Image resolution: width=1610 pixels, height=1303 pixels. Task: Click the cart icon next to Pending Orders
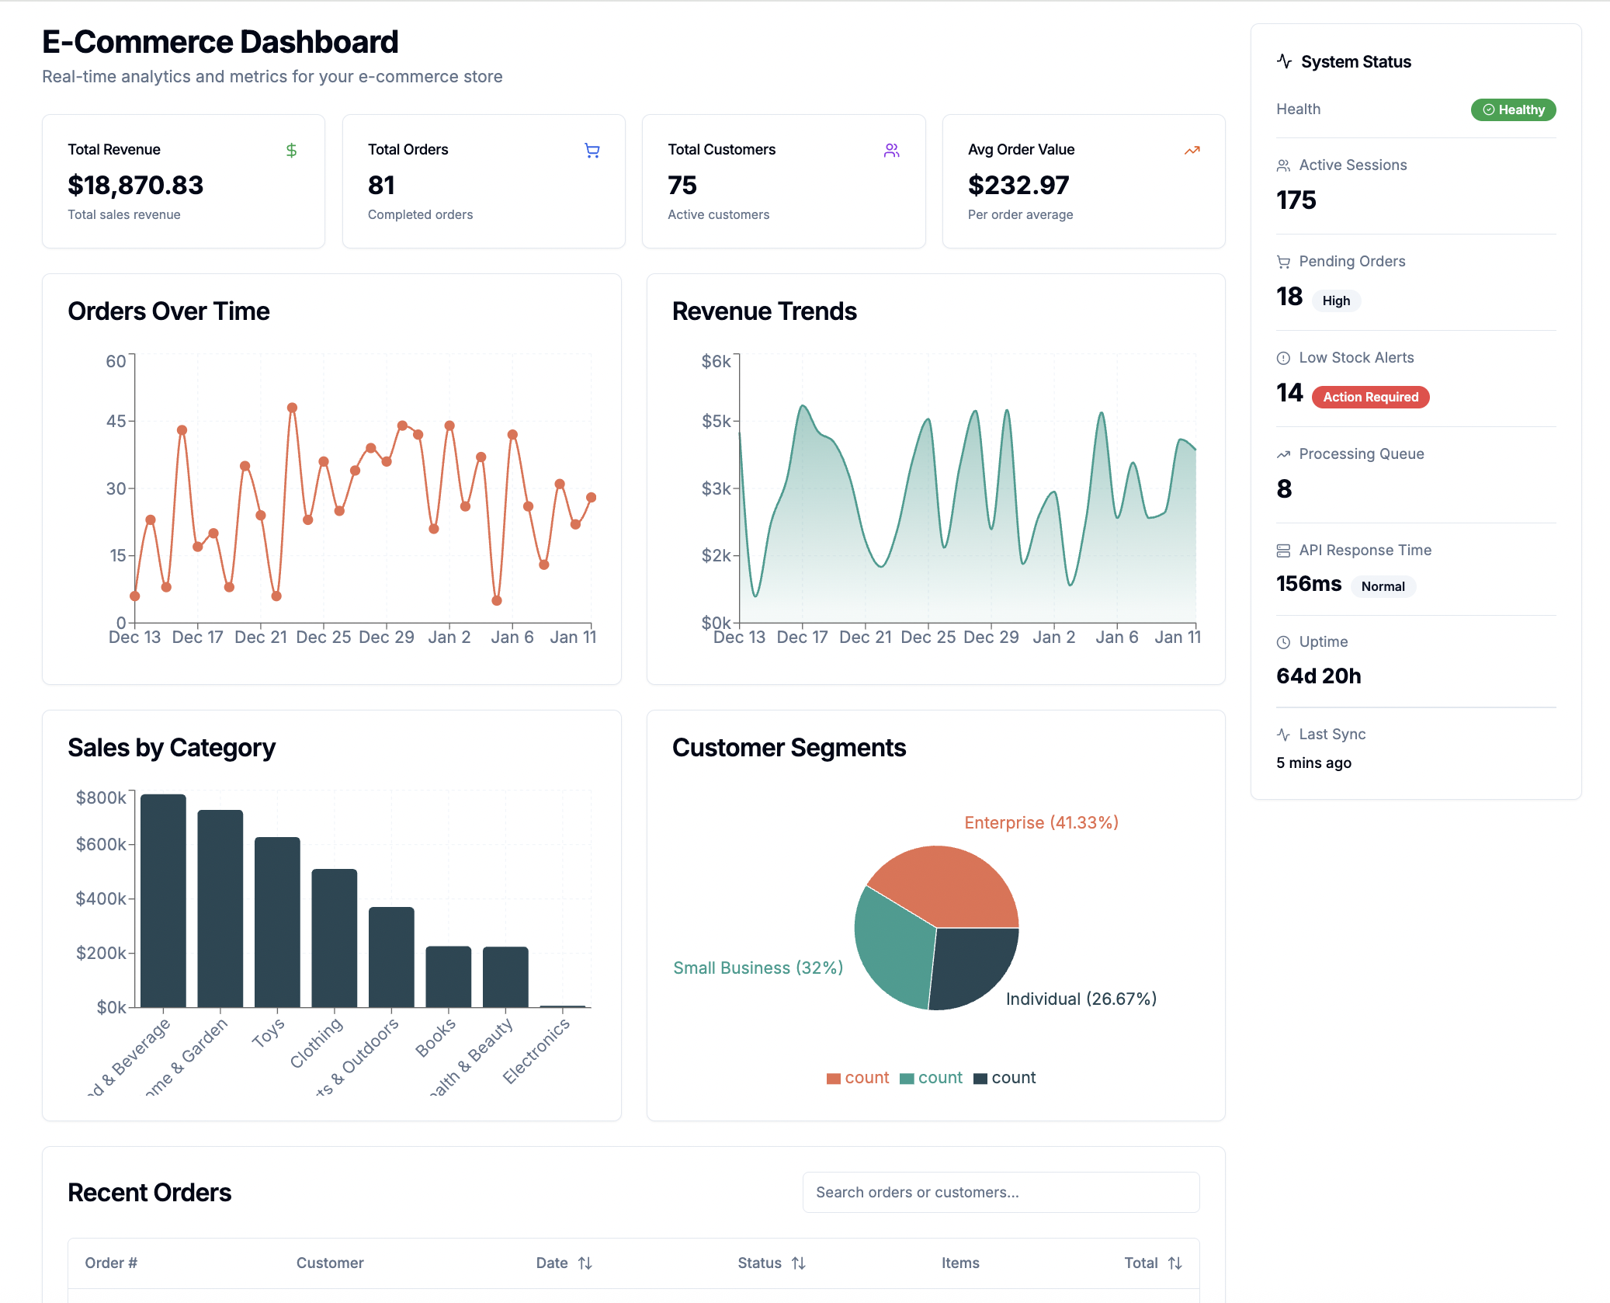[x=1283, y=262]
